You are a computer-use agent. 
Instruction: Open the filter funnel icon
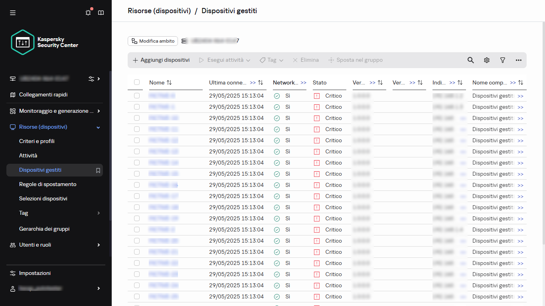(503, 60)
